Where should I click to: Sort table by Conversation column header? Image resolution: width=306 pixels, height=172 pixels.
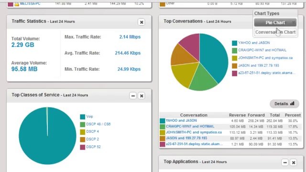tap(194, 115)
